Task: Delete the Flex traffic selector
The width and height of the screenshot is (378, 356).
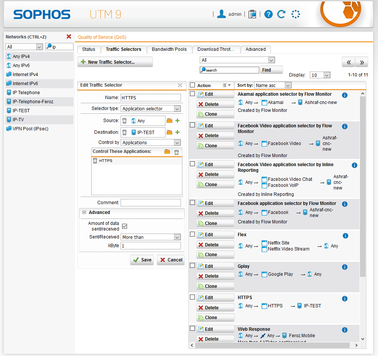Action: pos(215,245)
